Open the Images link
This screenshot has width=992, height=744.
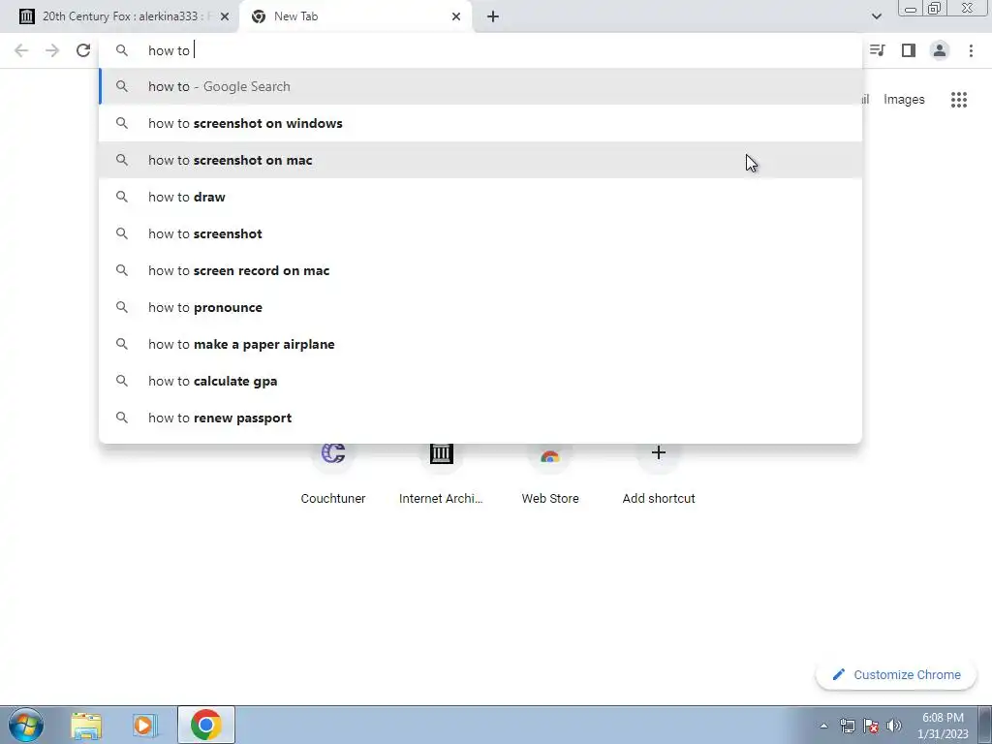click(904, 100)
